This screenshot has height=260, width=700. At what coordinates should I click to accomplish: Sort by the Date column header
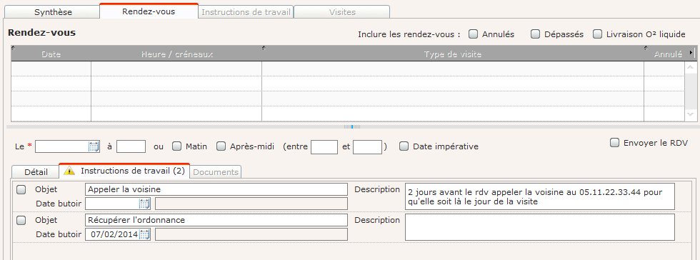[x=51, y=54]
